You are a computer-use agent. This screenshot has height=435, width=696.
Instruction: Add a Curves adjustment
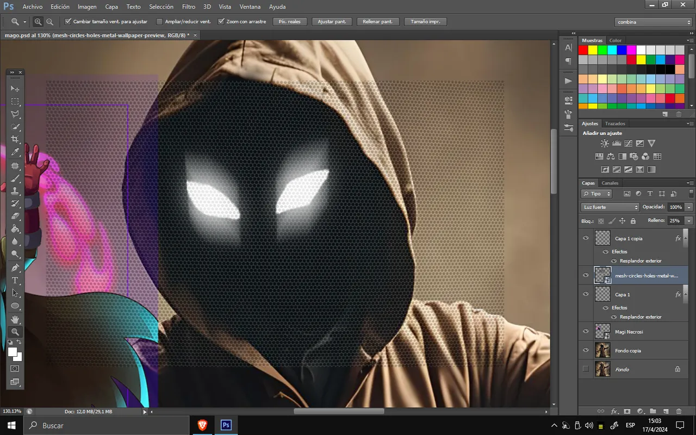(x=628, y=143)
